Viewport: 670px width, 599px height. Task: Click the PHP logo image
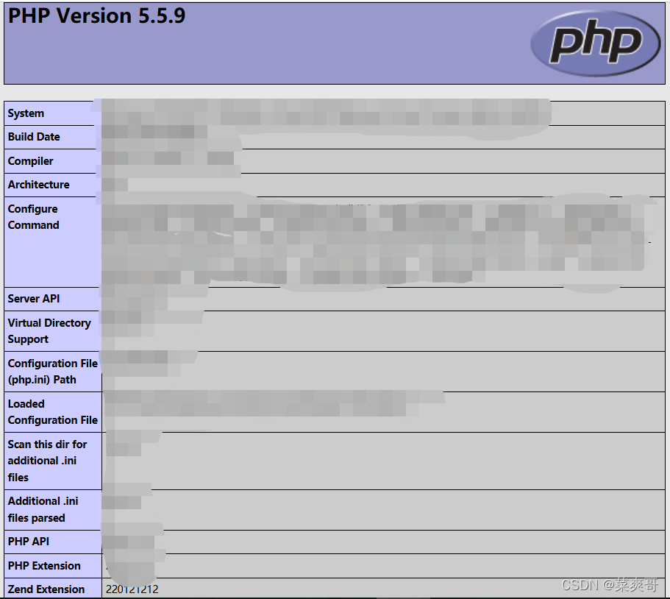click(596, 43)
